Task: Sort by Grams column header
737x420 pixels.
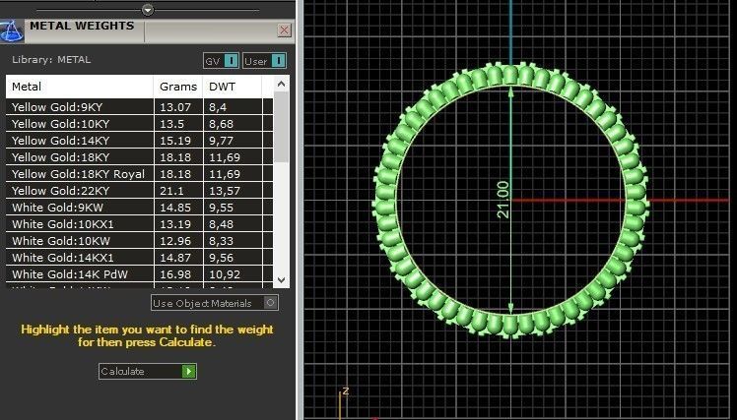Action: tap(178, 87)
